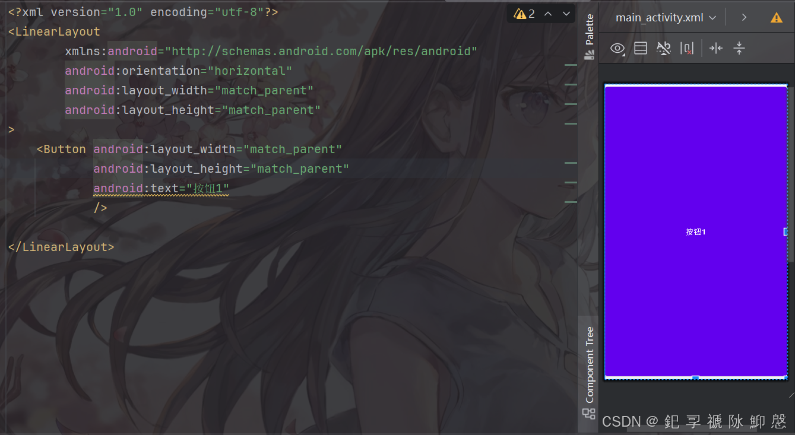795x435 pixels.
Task: Click the closing </LinearLayout> tag
Action: coord(61,247)
